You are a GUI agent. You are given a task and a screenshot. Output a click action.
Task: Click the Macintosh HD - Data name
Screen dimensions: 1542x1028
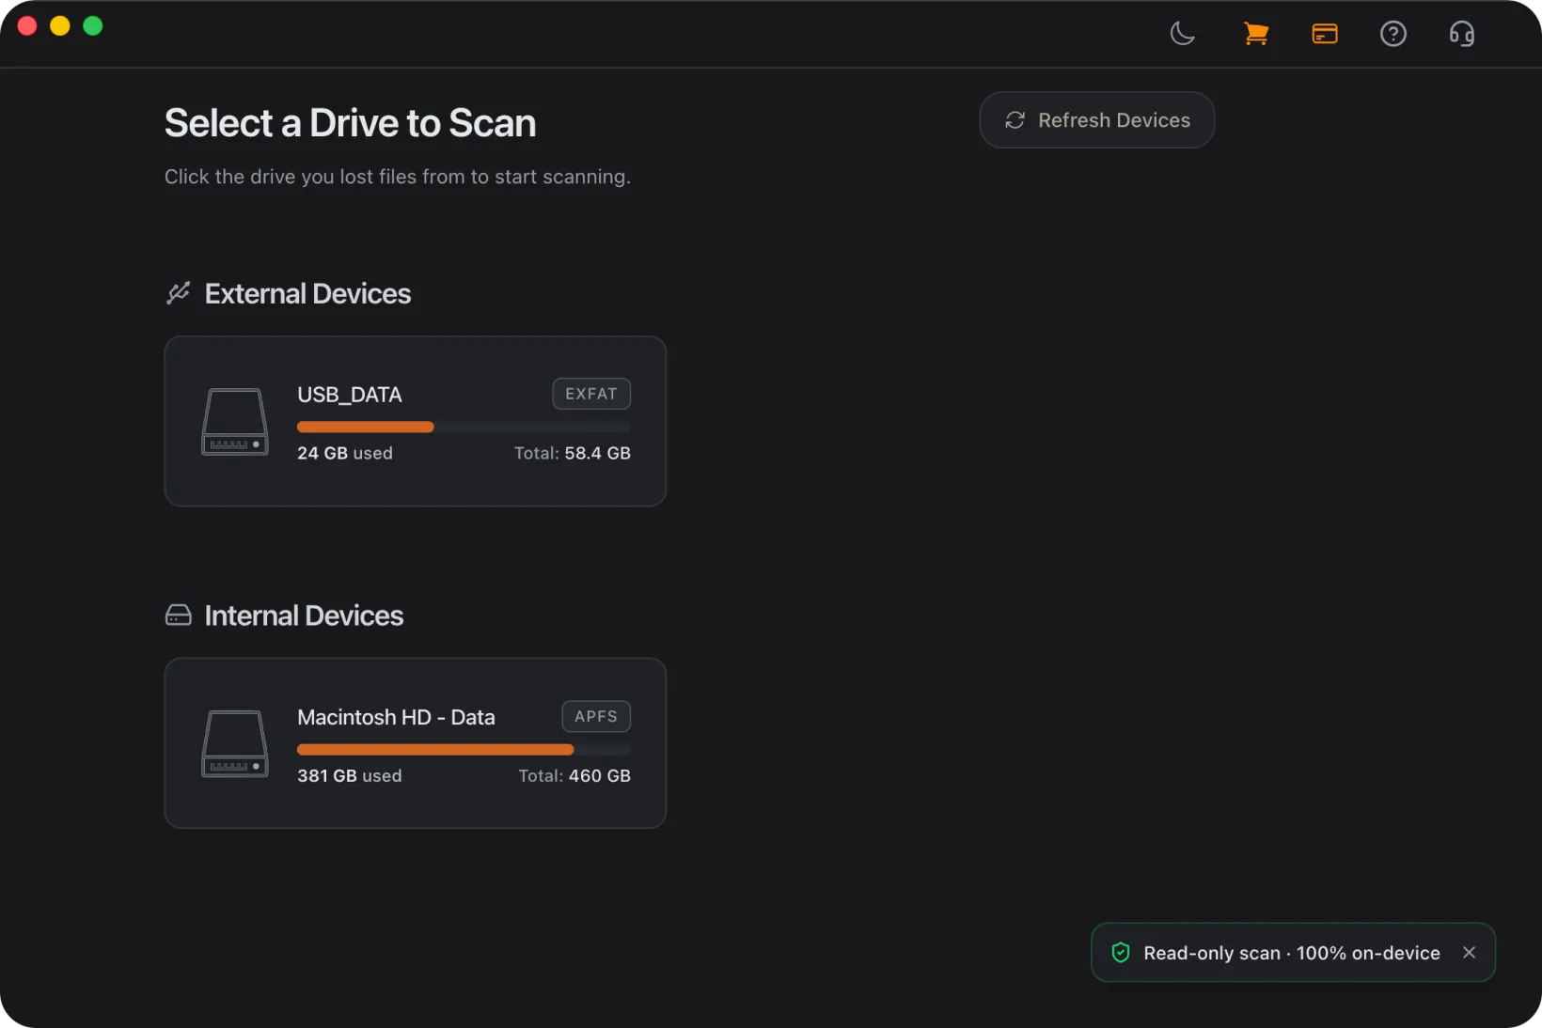pyautogui.click(x=396, y=717)
